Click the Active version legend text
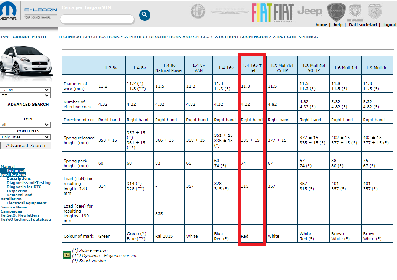Viewport: 397px width, 280px height. tap(90, 250)
